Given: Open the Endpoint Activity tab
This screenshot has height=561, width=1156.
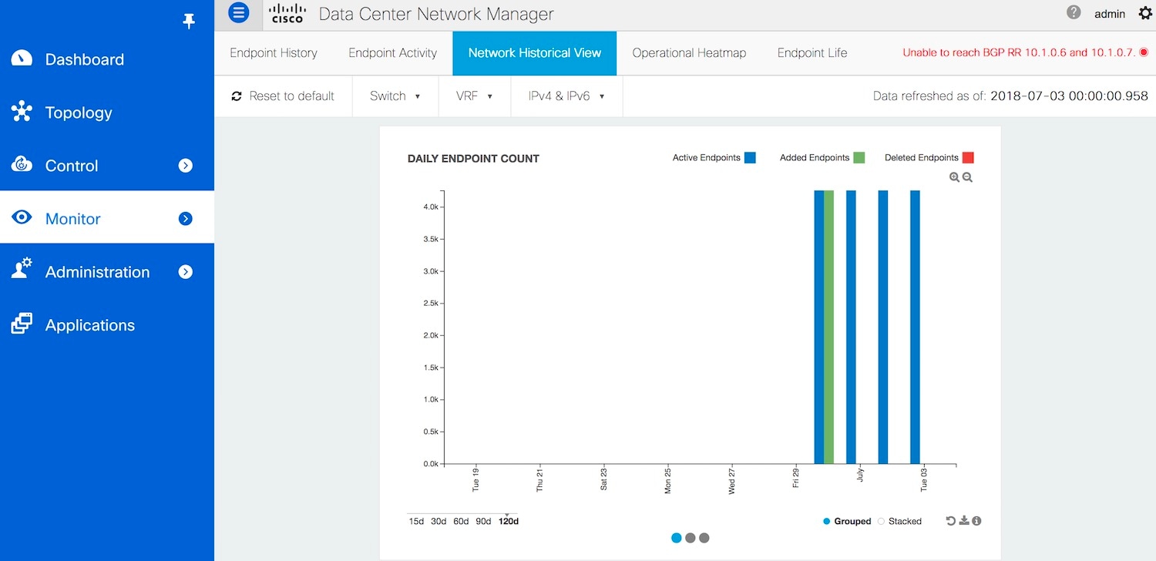Looking at the screenshot, I should tap(393, 53).
